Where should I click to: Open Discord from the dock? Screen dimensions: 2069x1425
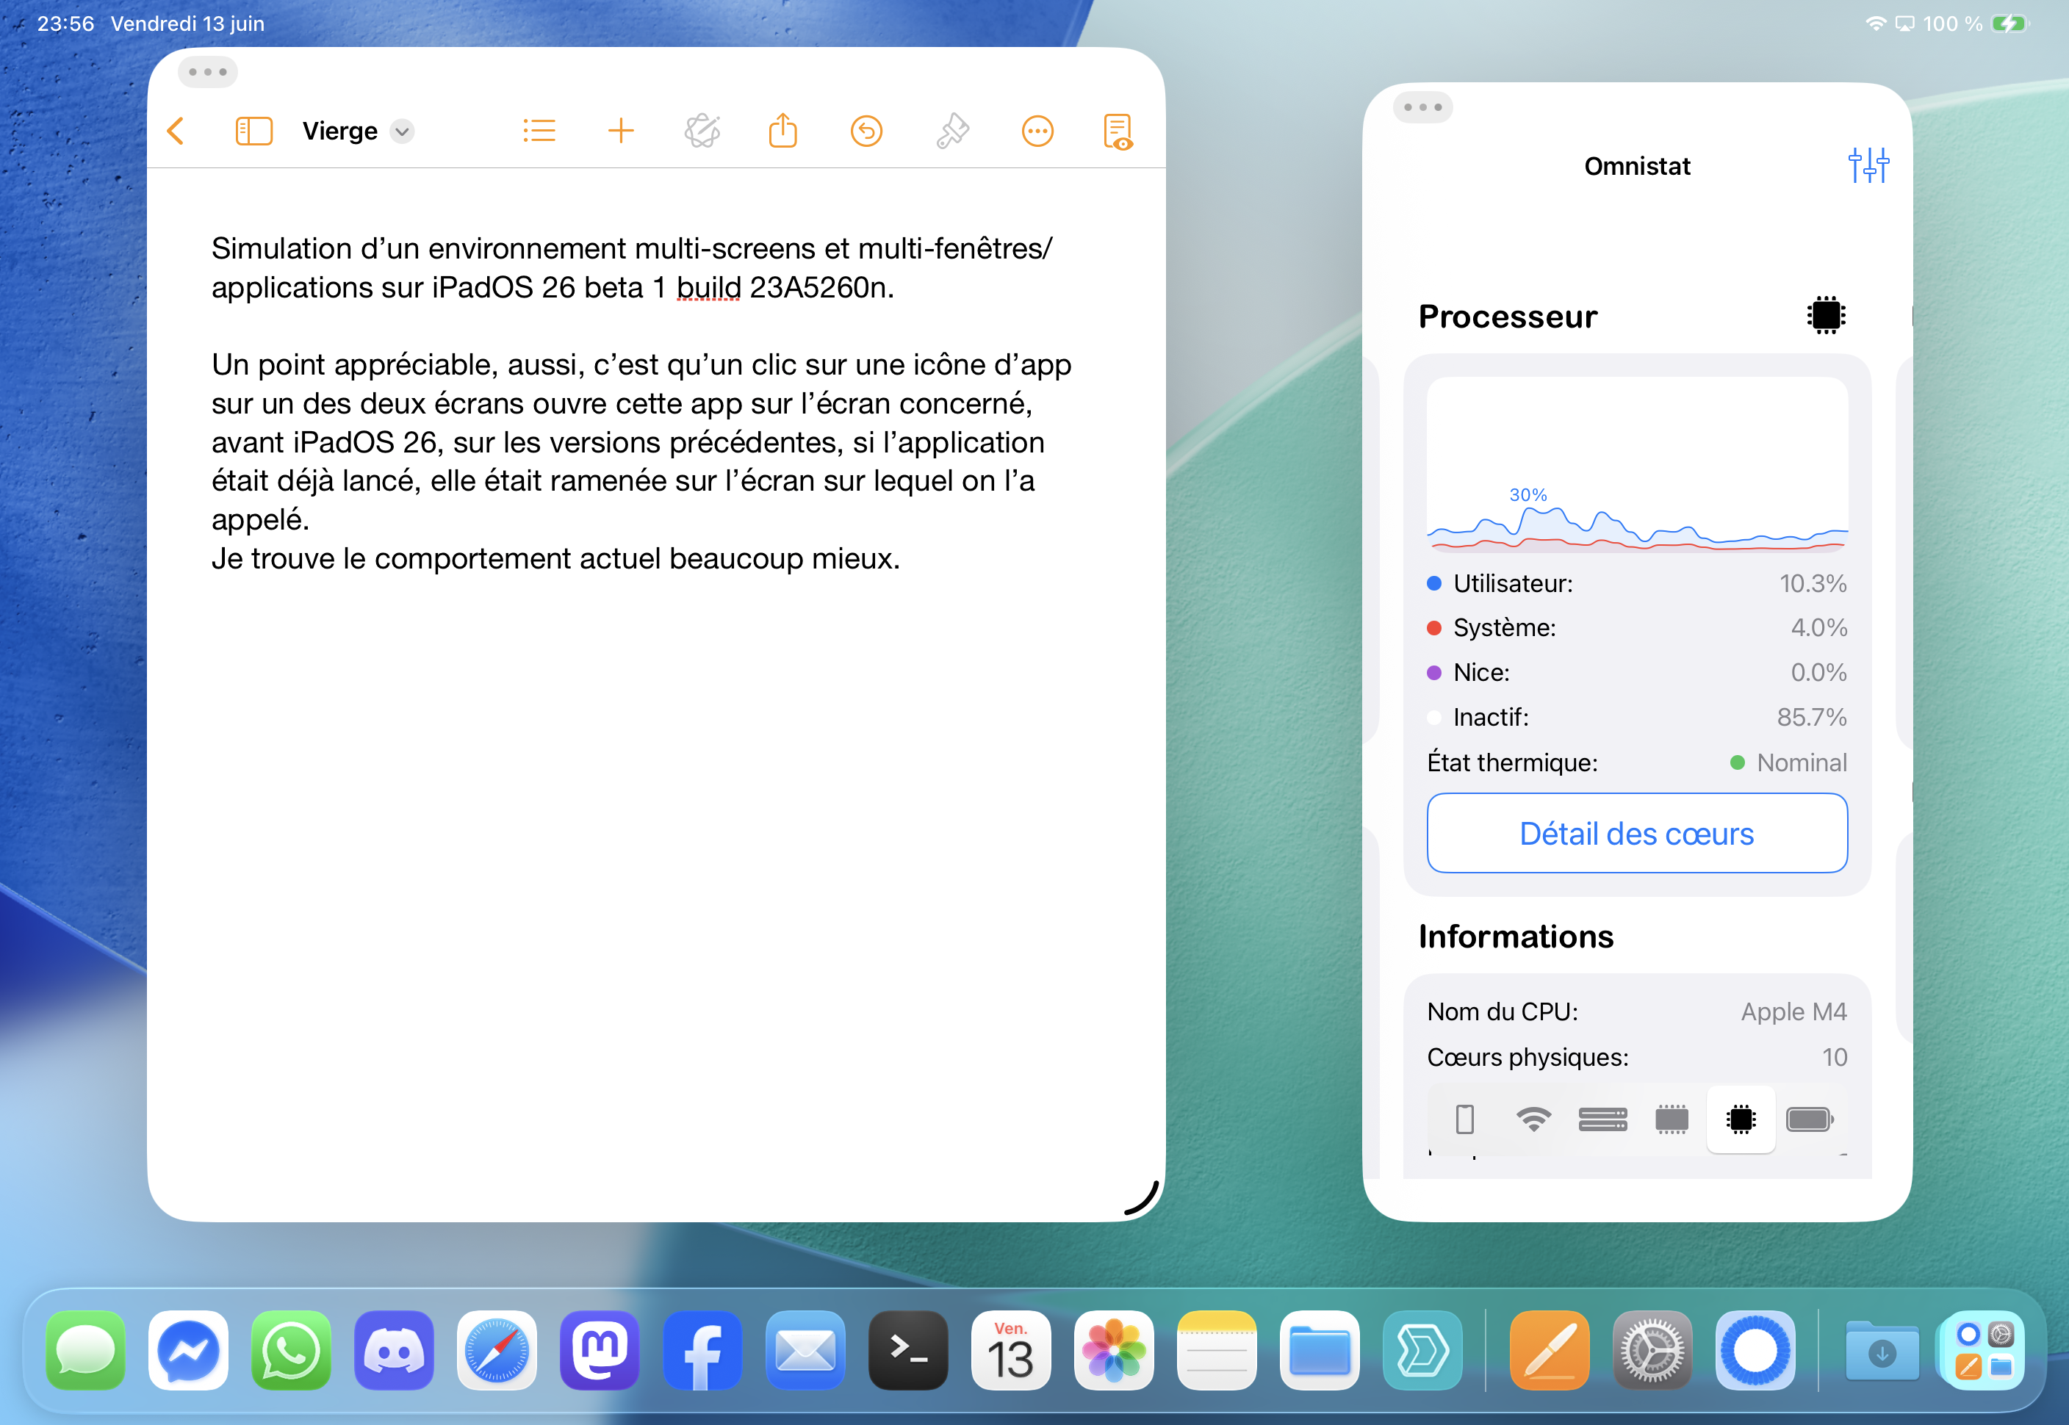pos(394,1350)
